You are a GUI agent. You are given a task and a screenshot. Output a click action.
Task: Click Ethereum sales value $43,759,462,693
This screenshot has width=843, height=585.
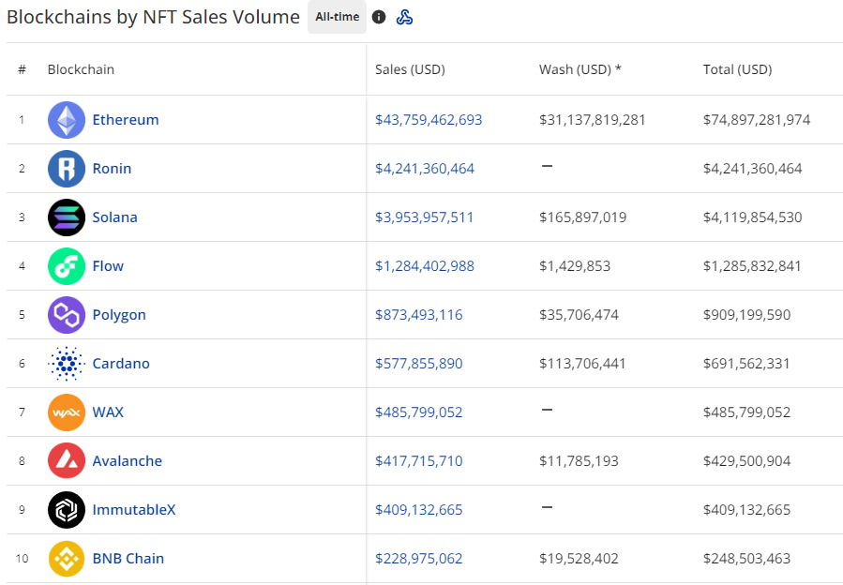(429, 120)
